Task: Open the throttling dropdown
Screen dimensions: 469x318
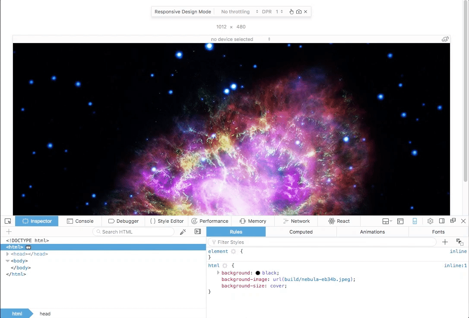Action: tap(239, 12)
